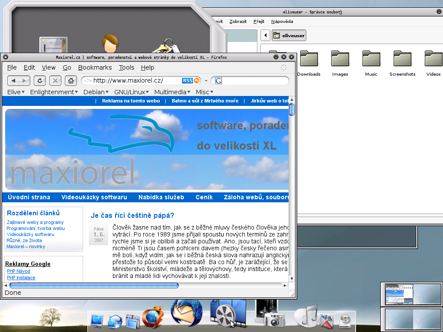The image size is (443, 332).
Task: Open the View menu in Firefox
Action: click(x=48, y=67)
